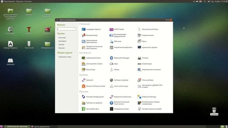Image resolution: width=228 pixels, height=128 pixels.
Task: Open Запускаемые приложения
Action: pos(89,42)
